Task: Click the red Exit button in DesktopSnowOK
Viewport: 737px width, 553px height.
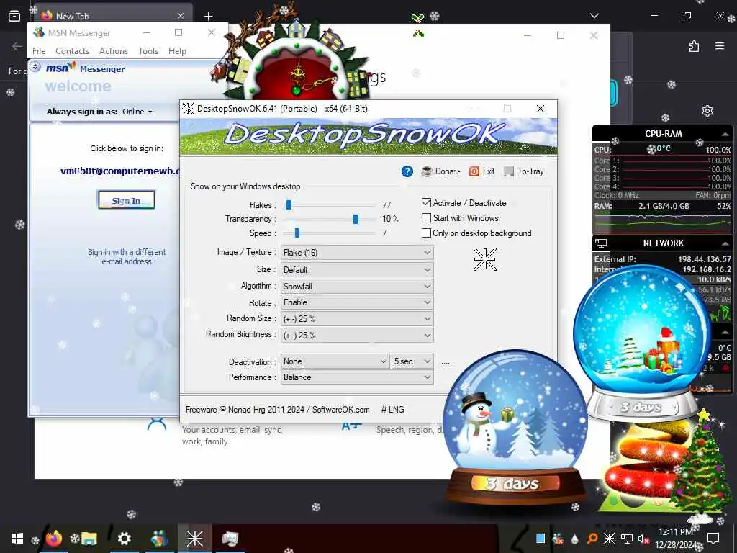Action: tap(481, 171)
